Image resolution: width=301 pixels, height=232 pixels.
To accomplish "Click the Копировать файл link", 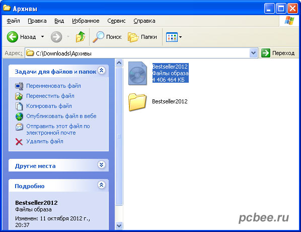I will (49, 106).
